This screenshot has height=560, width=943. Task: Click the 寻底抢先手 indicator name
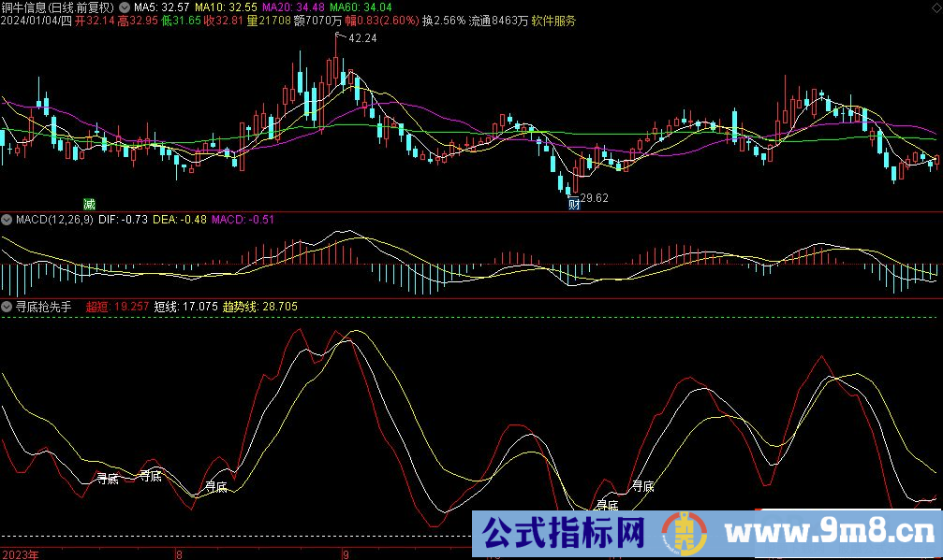(x=43, y=307)
